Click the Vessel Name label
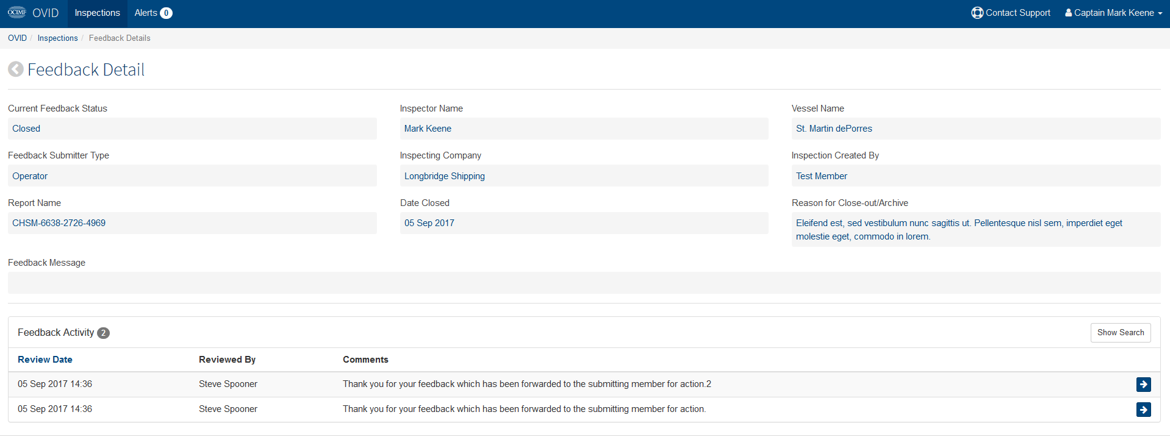This screenshot has width=1170, height=437. (818, 108)
